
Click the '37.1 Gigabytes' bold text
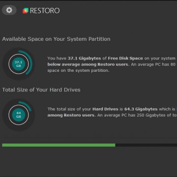click(85, 59)
